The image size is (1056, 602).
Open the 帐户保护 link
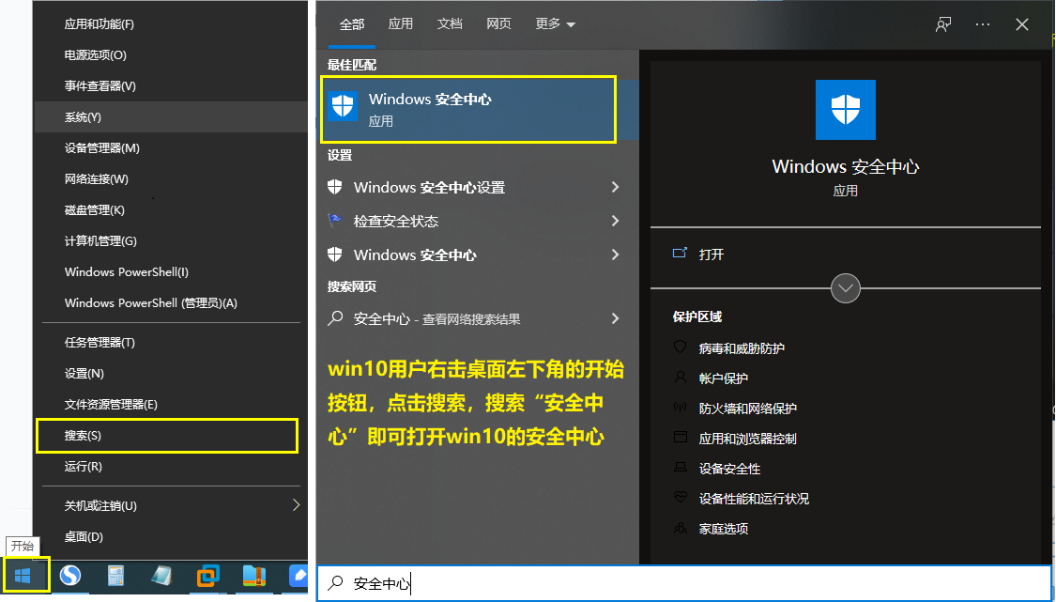724,378
